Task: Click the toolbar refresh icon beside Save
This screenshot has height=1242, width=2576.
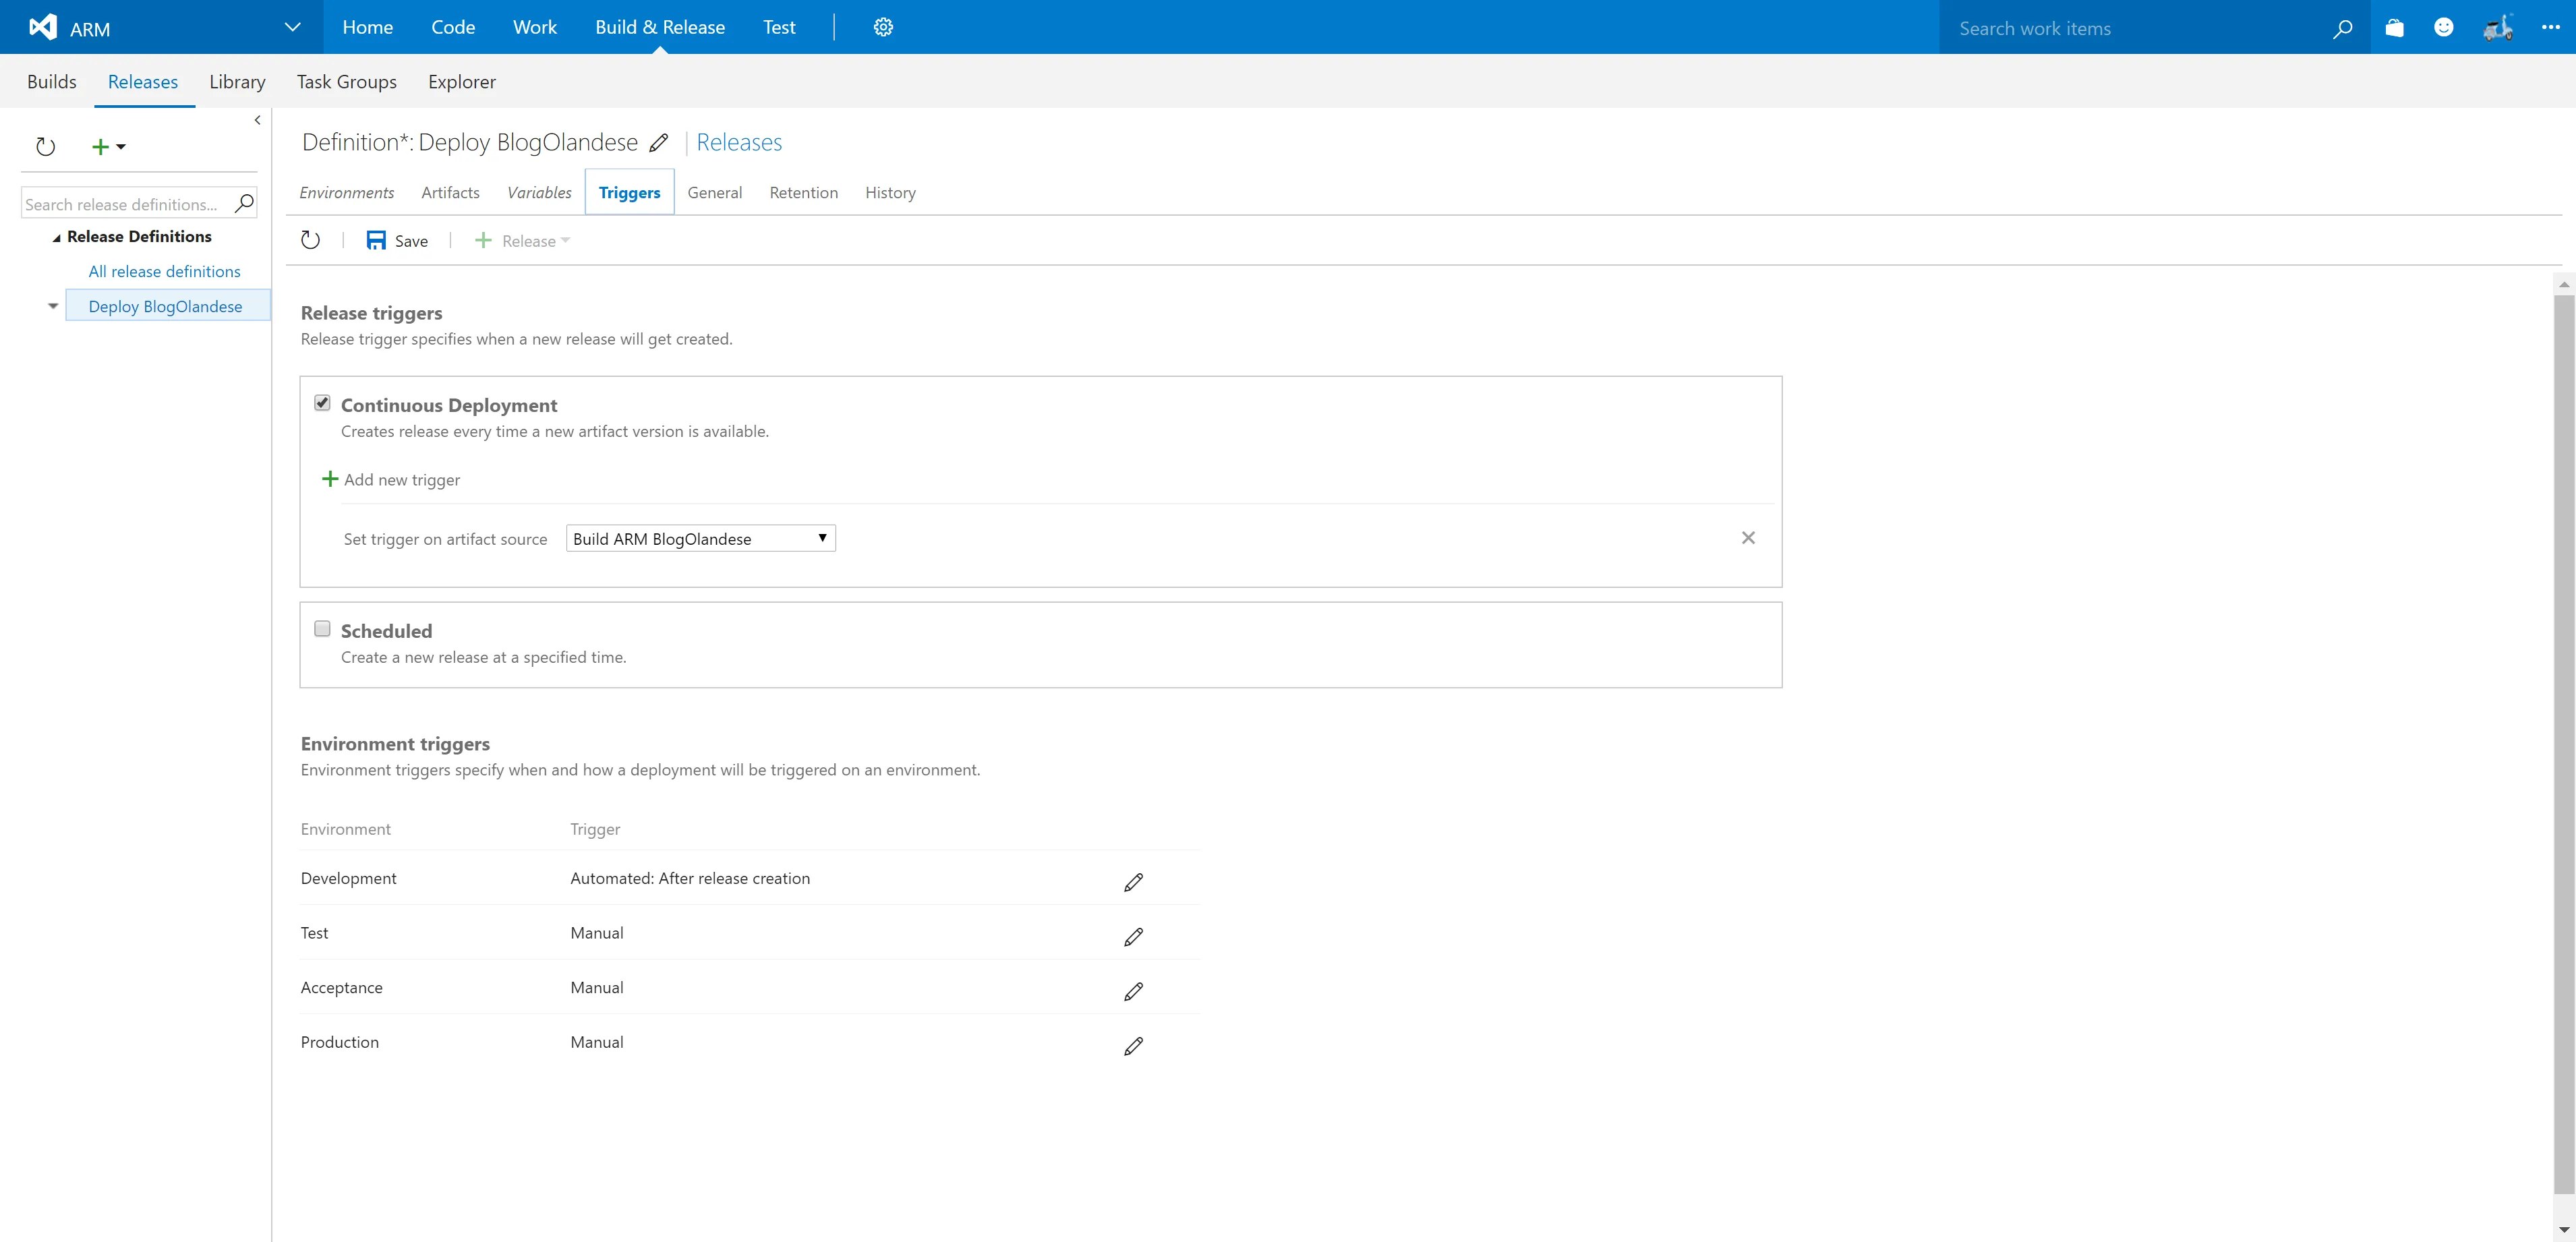Action: click(310, 240)
